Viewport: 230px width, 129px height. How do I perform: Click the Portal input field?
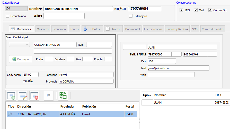tap(49, 59)
